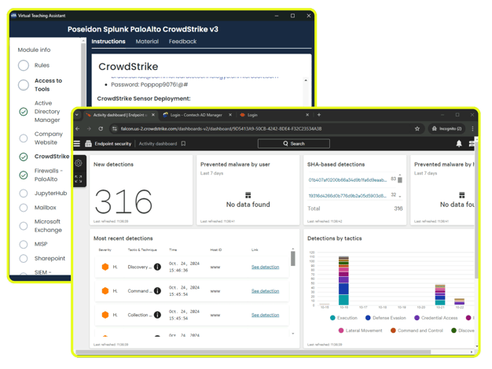The height and width of the screenshot is (369, 492).
Task: Click the recent detections vertical scrollbar
Action: [x=292, y=258]
